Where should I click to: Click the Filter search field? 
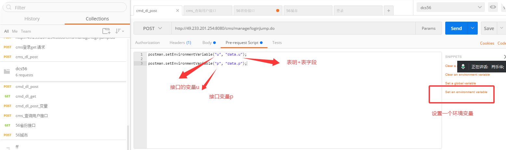pos(65,7)
